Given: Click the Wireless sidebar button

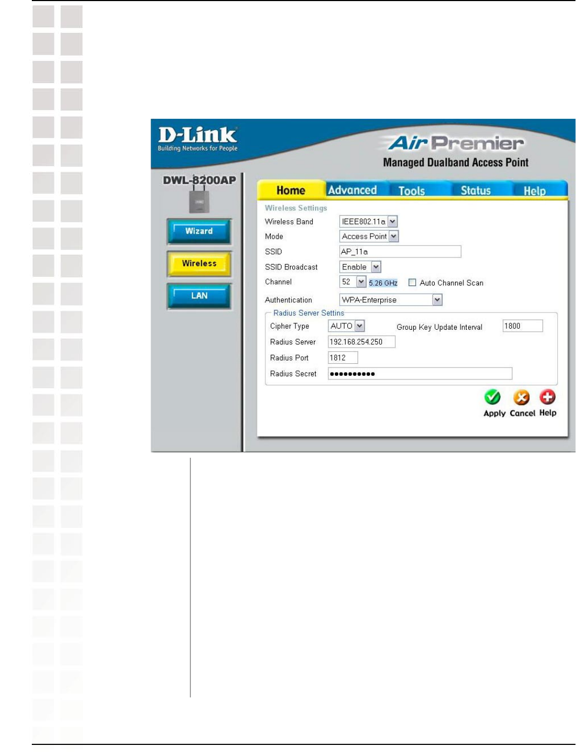Looking at the screenshot, I should tap(199, 263).
